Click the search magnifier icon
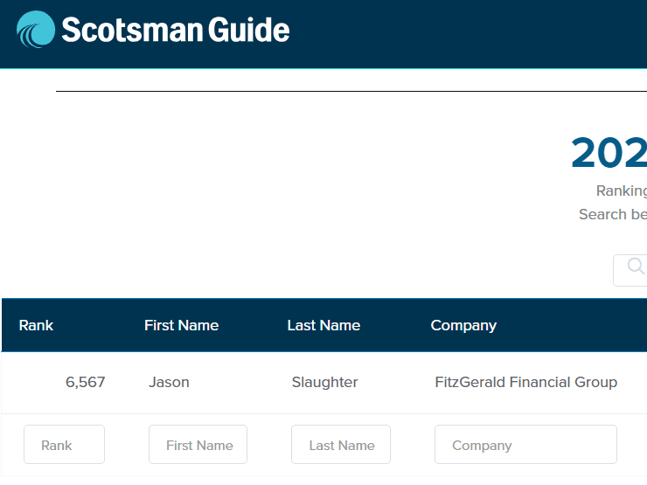The width and height of the screenshot is (647, 485). 636,266
